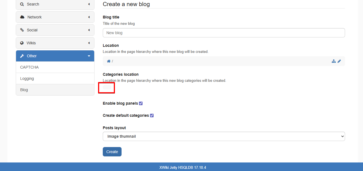Click the chain link icon beside Social
This screenshot has width=363, height=171.
pos(22,30)
